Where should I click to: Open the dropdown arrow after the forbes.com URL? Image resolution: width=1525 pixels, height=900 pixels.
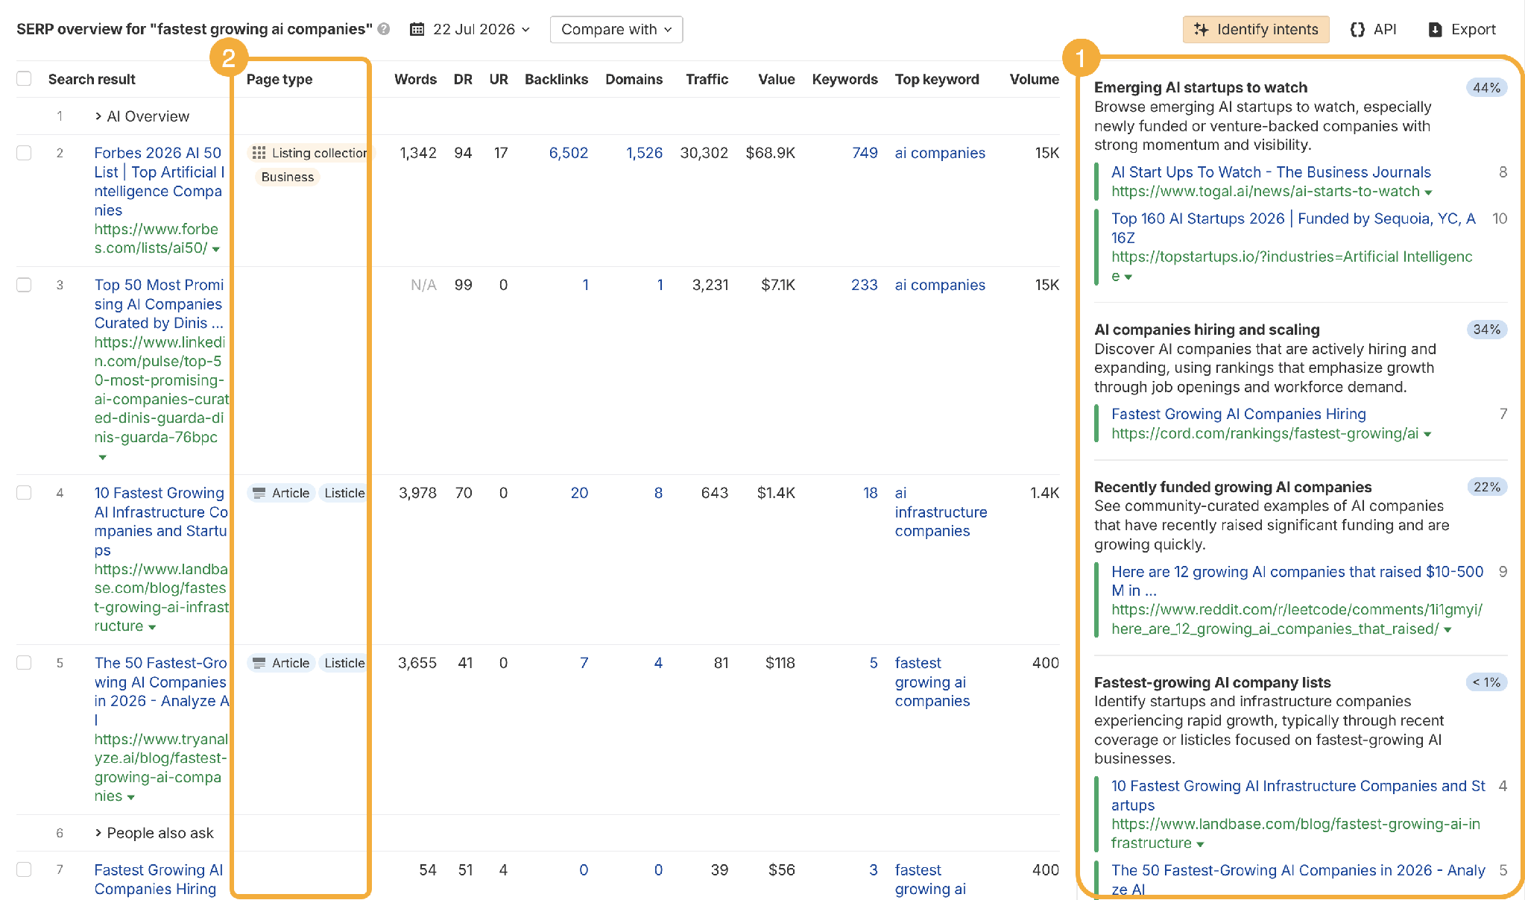pyautogui.click(x=216, y=249)
